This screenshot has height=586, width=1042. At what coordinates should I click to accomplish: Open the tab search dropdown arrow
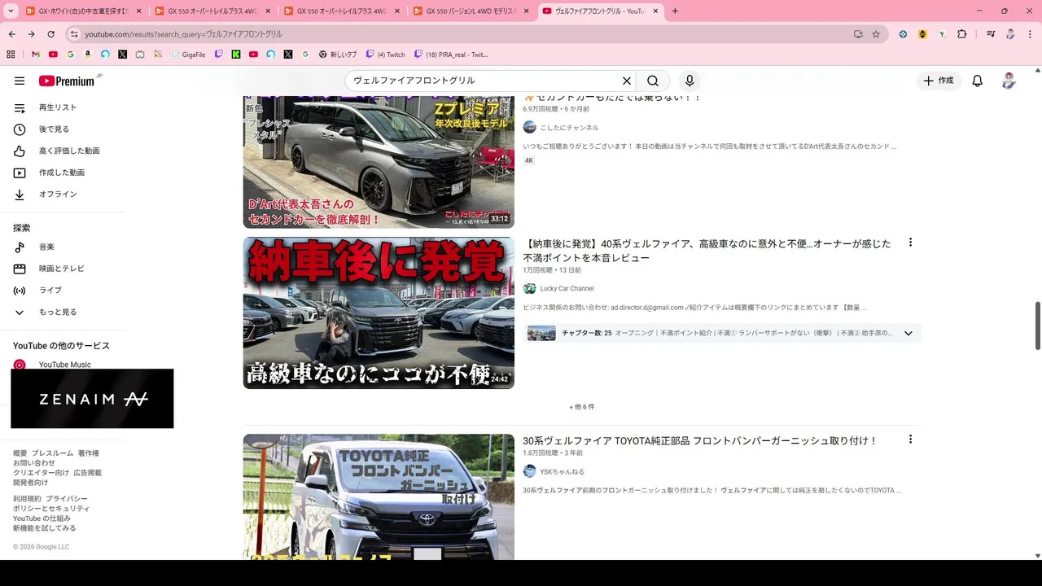(x=11, y=11)
